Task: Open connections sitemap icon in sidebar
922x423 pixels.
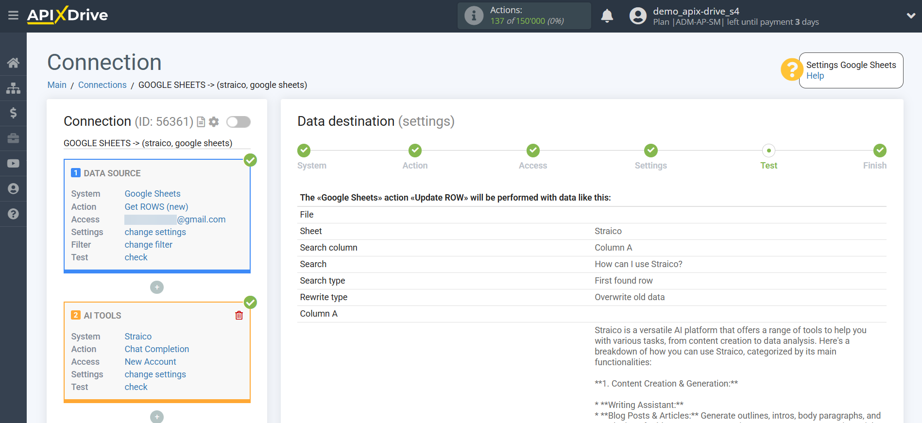Action: (x=13, y=88)
